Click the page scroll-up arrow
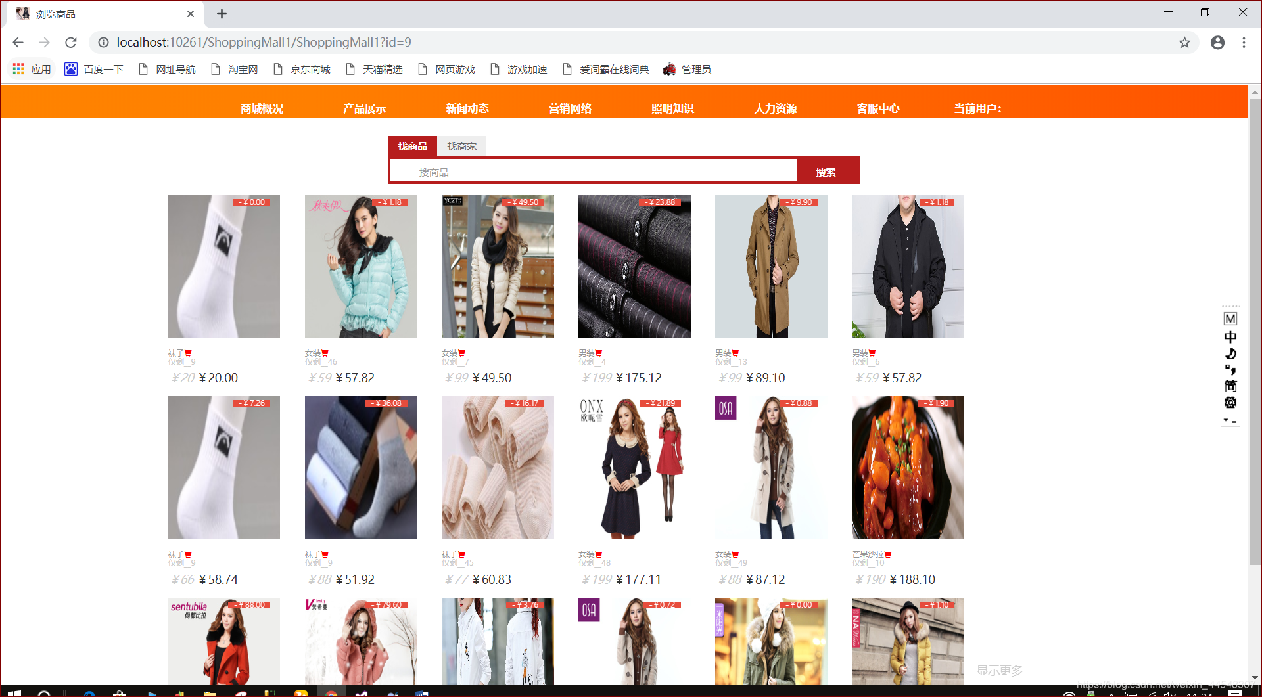The image size is (1262, 697). 1255,93
